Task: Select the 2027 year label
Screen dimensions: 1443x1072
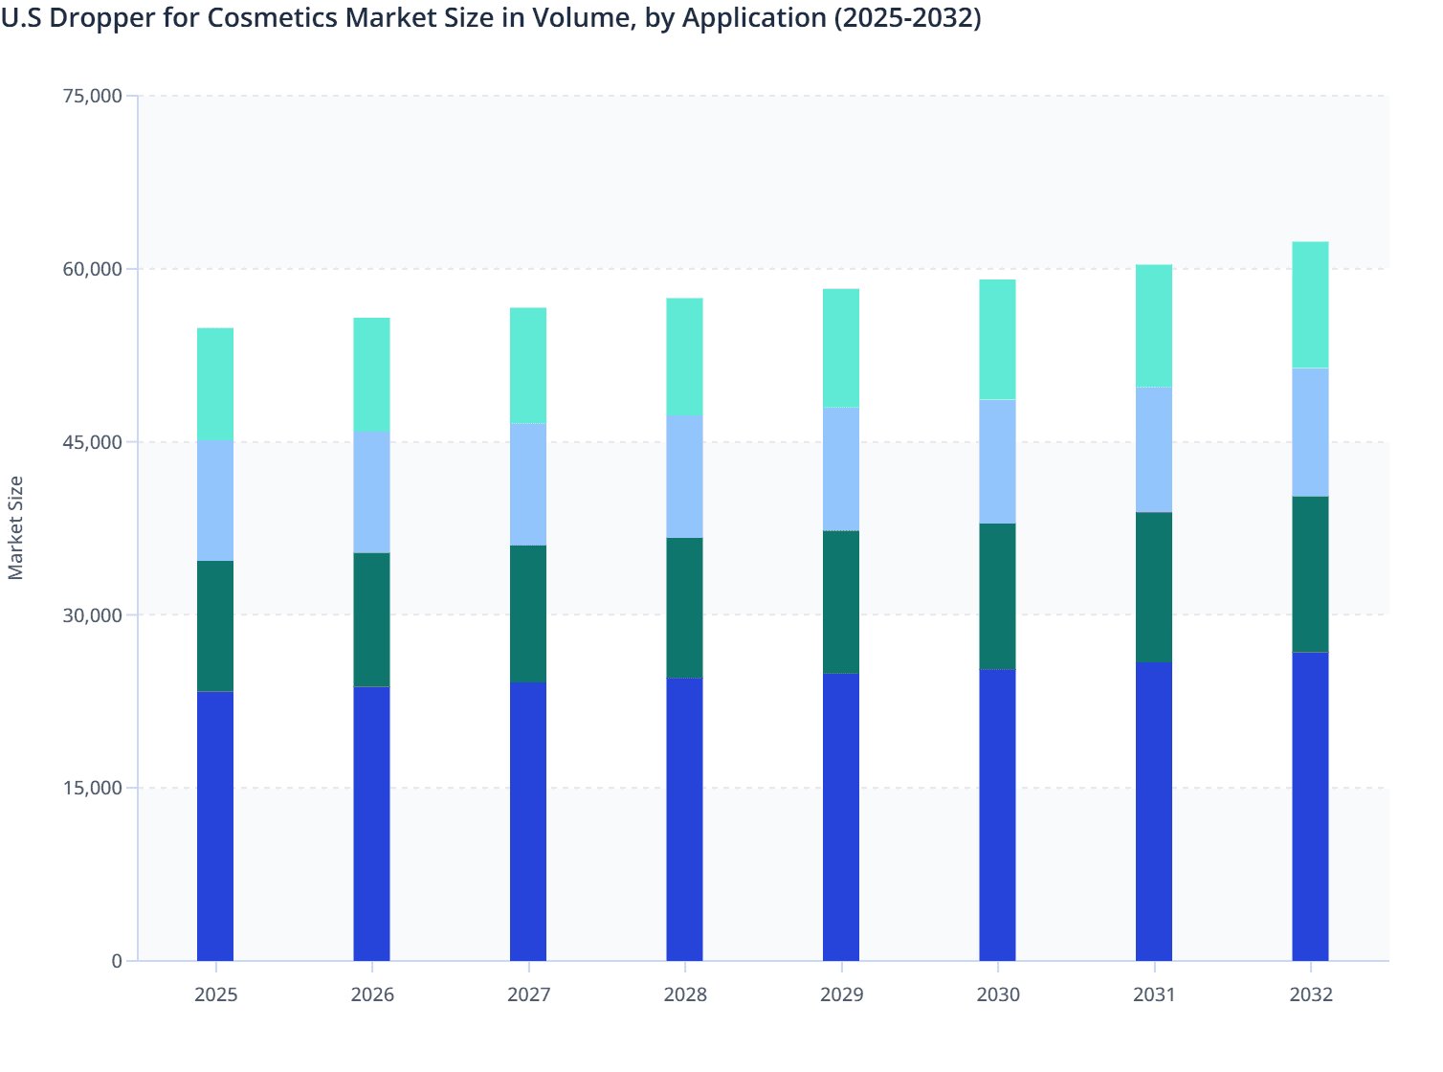Action: pyautogui.click(x=529, y=995)
